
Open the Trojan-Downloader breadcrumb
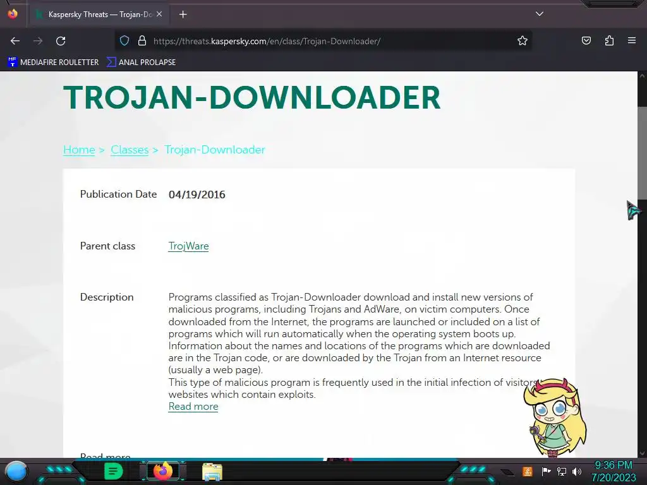[215, 150]
